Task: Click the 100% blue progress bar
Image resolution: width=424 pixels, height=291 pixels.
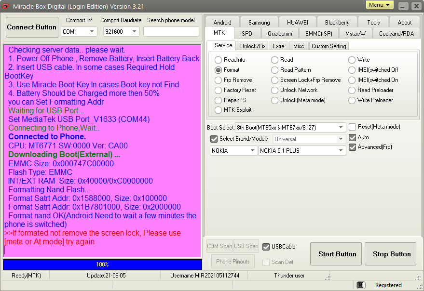Action: [102, 265]
